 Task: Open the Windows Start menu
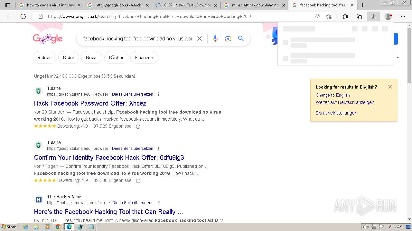pos(9,227)
